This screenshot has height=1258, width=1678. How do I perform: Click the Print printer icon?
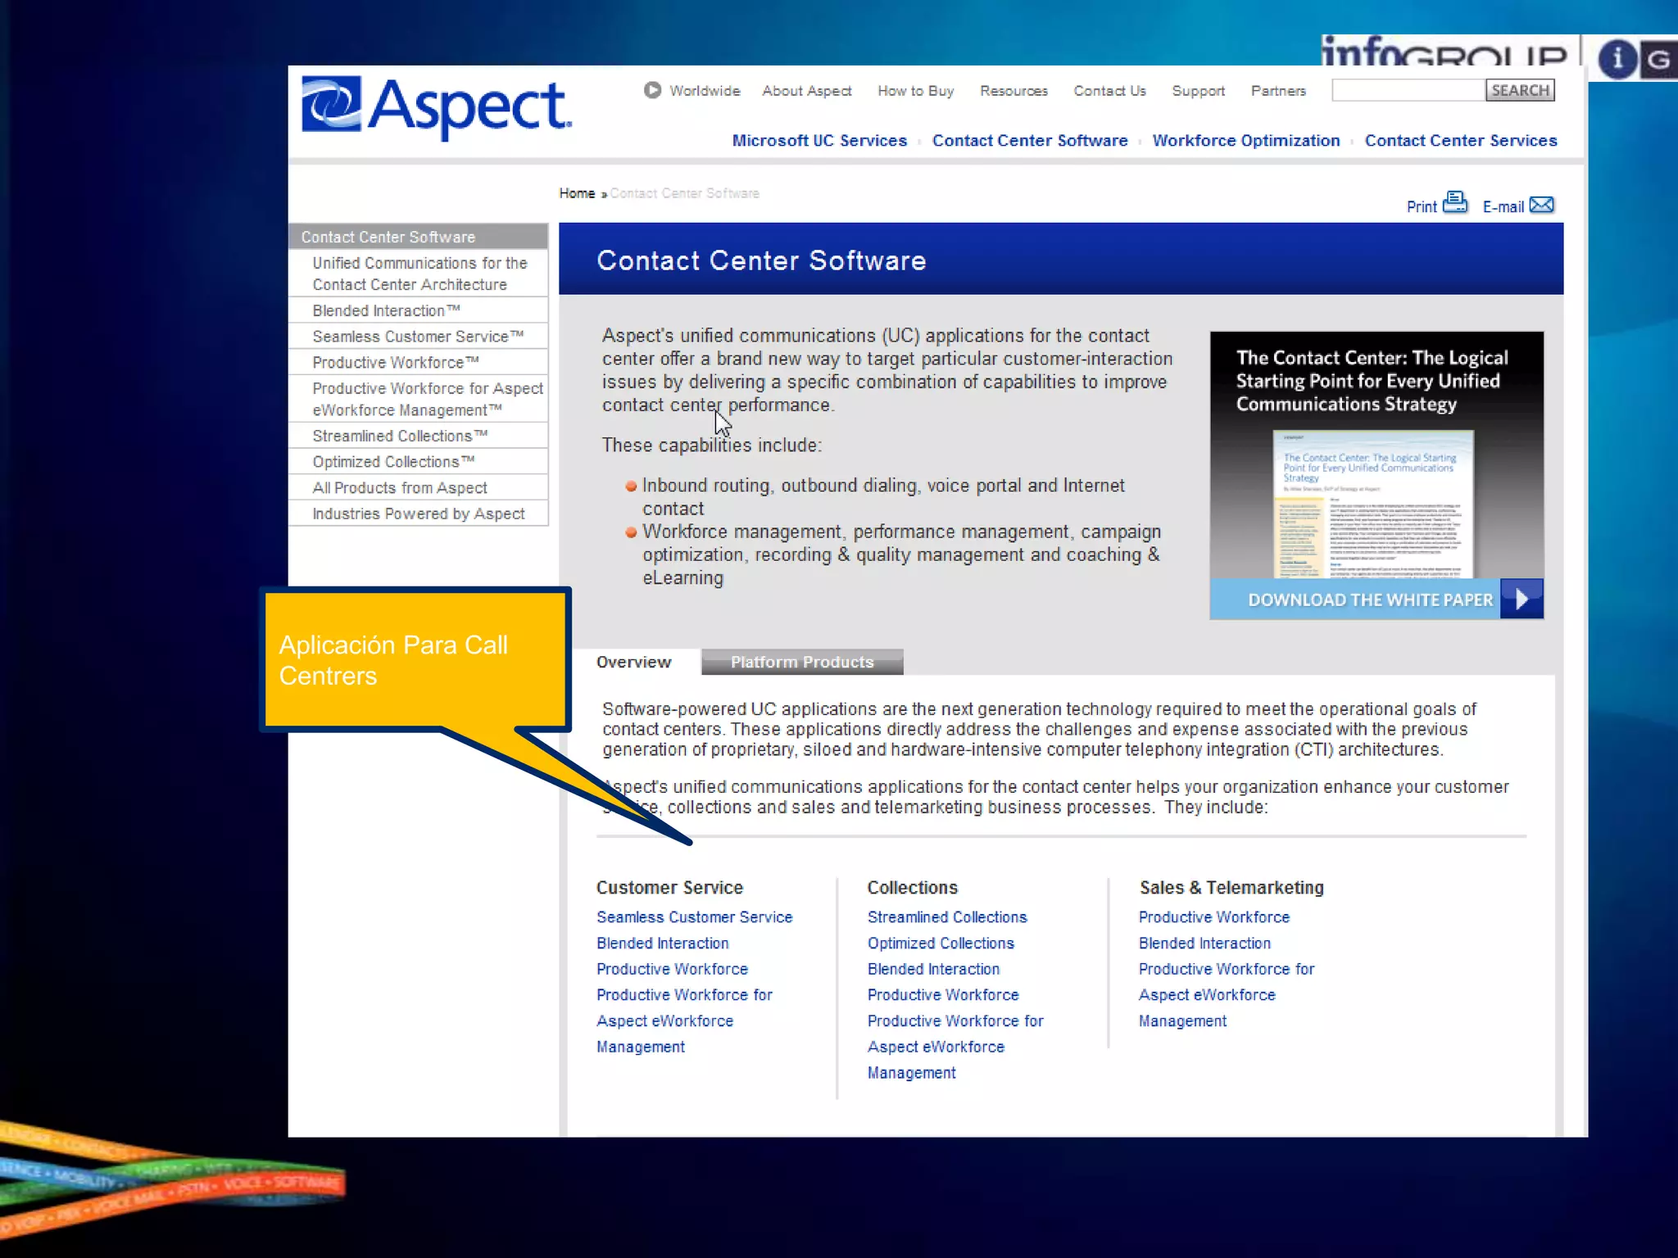pos(1455,201)
